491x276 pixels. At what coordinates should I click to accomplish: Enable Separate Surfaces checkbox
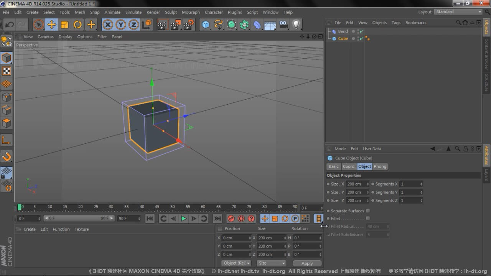[x=368, y=211]
